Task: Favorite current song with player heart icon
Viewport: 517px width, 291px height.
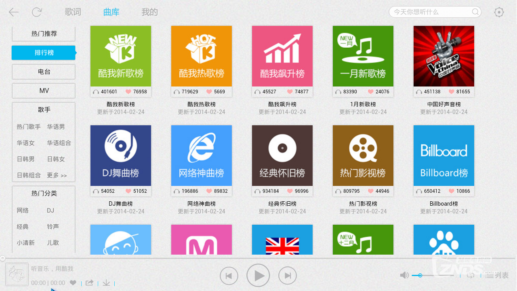Action: (73, 283)
